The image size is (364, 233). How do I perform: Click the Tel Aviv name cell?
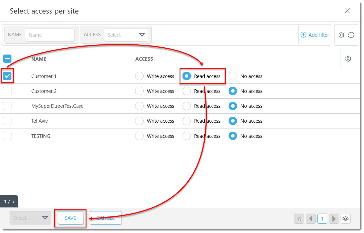[x=40, y=121]
